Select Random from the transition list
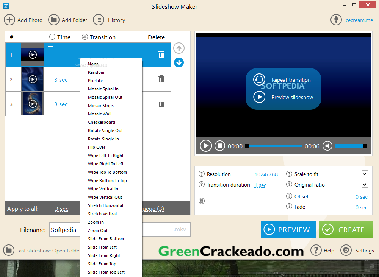379x277 pixels. click(96, 72)
